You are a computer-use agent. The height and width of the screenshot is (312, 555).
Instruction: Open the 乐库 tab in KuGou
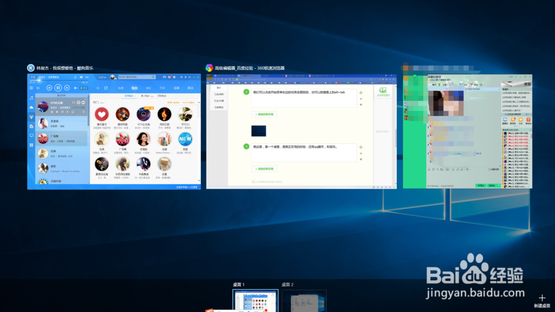120,88
